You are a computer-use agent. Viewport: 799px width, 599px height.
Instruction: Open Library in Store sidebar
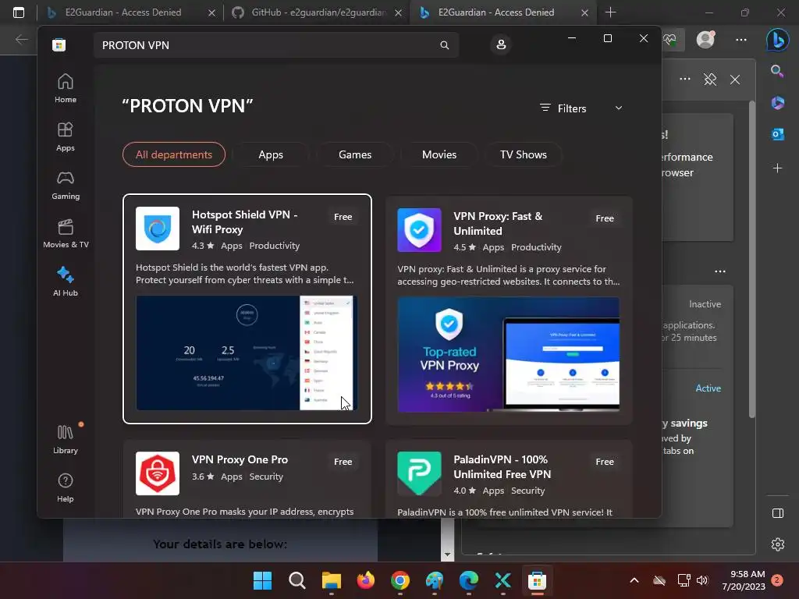66,440
